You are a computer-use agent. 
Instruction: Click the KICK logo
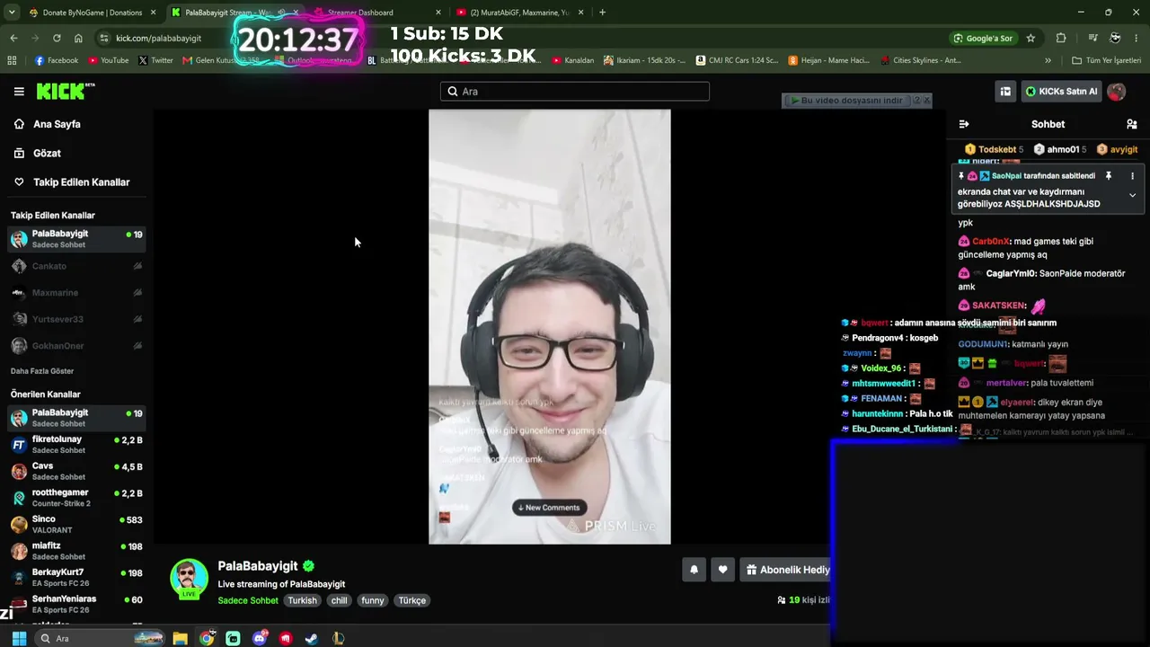(65, 91)
